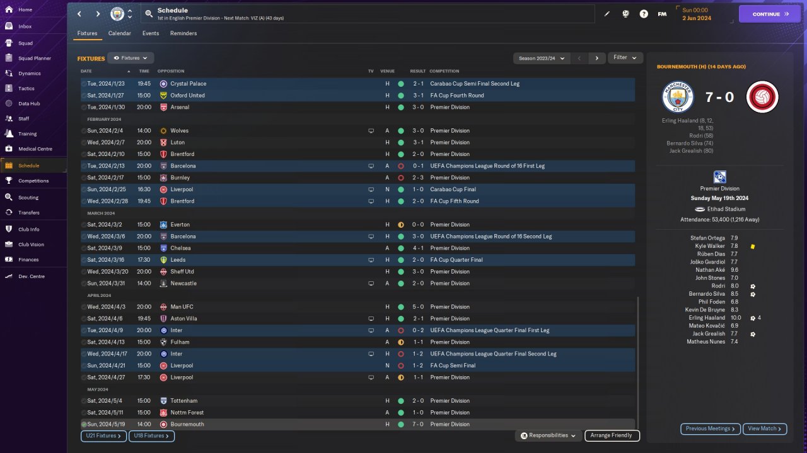Select the Tottenham fixture row
Viewport: 807px width, 453px height.
click(357, 401)
